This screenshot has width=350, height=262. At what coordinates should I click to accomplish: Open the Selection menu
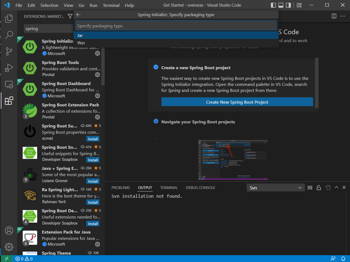click(x=49, y=5)
